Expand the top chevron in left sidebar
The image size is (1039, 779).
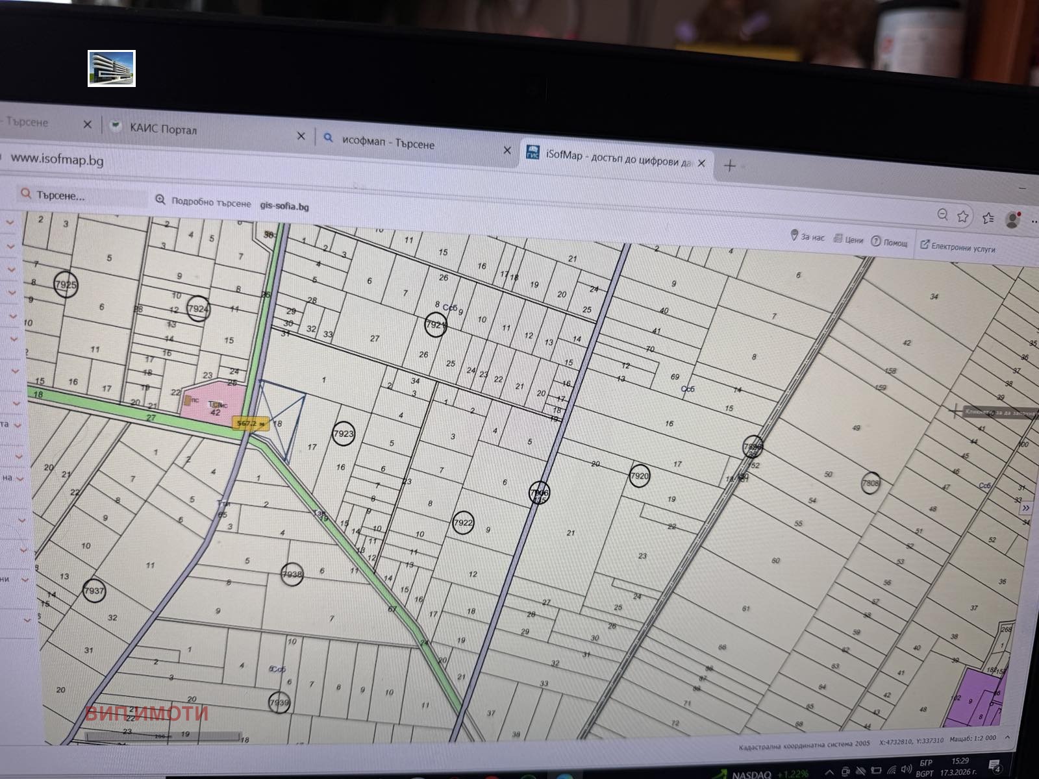tap(10, 223)
